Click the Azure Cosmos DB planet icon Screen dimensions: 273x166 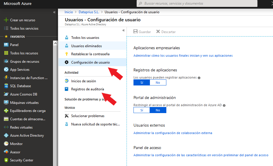[6, 94]
